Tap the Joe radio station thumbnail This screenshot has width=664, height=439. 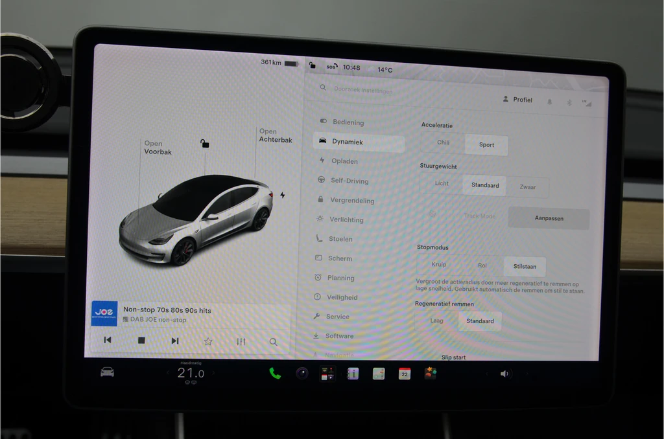tap(104, 313)
